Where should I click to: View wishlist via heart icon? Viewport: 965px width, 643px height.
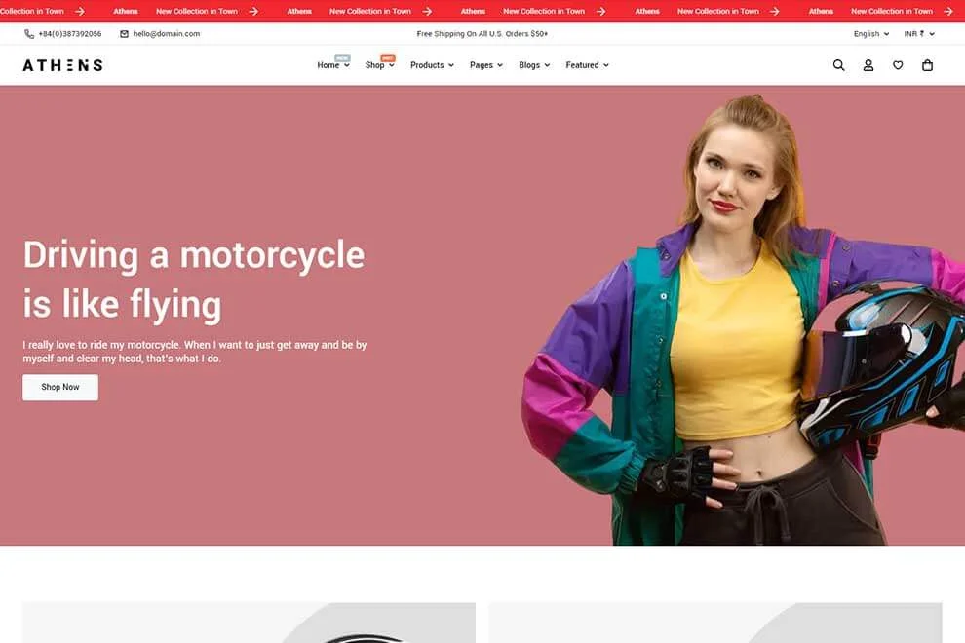point(898,65)
